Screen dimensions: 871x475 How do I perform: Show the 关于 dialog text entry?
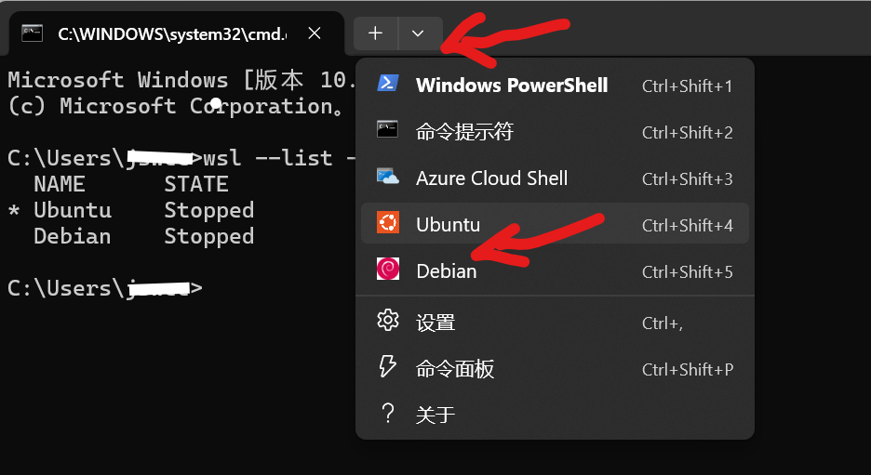click(435, 415)
